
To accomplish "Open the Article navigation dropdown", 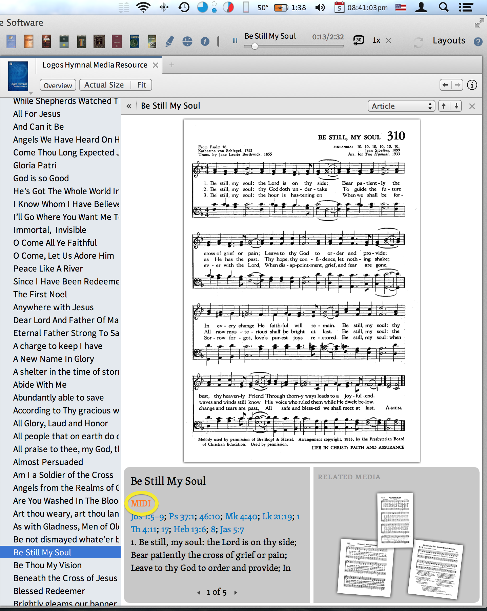I will point(401,106).
